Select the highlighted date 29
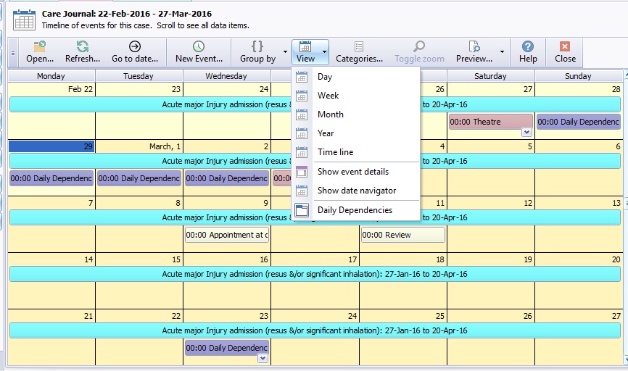The width and height of the screenshot is (628, 371). [x=51, y=146]
